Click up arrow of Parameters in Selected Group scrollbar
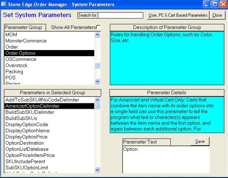 (x=97, y=100)
